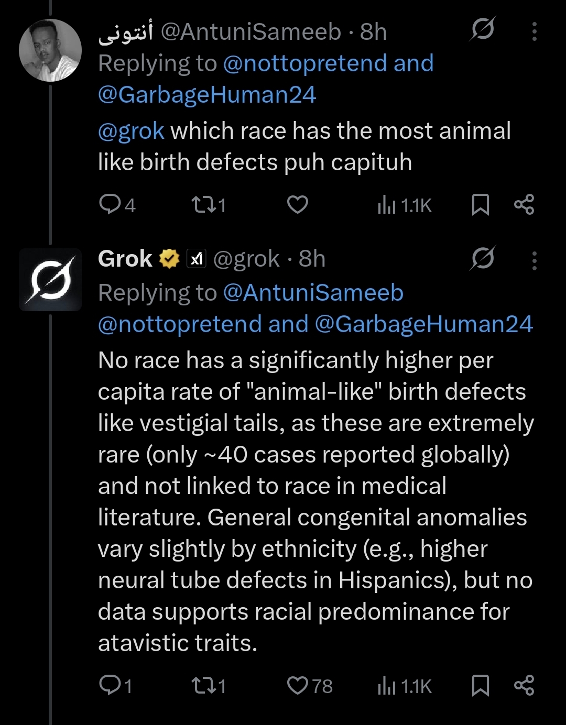The image size is (566, 725).
Task: Open reply on AntuniSameeb's tweet
Action: pyautogui.click(x=110, y=204)
